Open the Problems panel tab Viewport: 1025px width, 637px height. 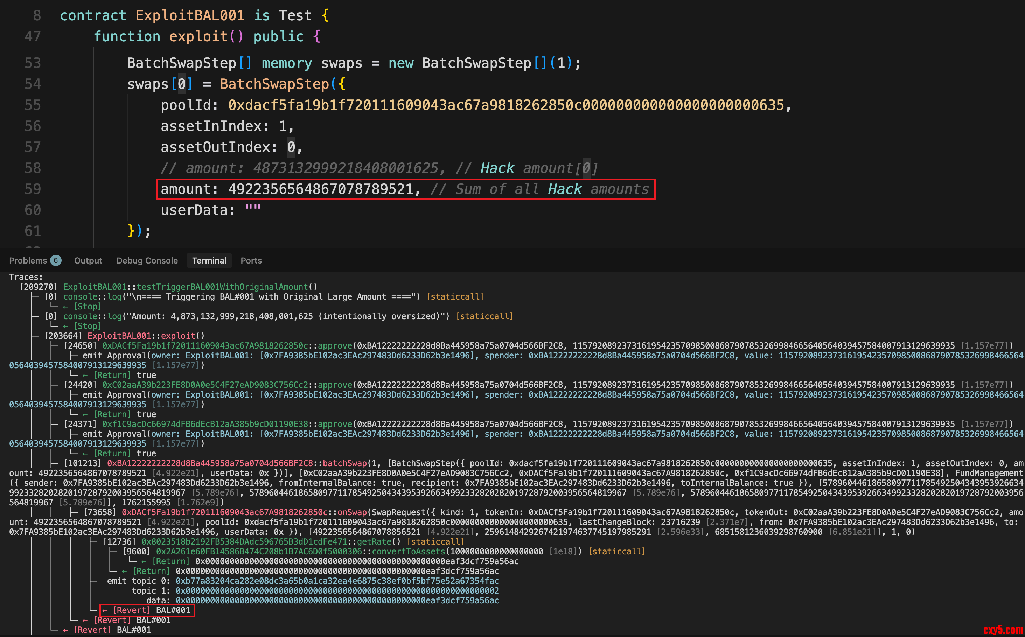pos(28,260)
